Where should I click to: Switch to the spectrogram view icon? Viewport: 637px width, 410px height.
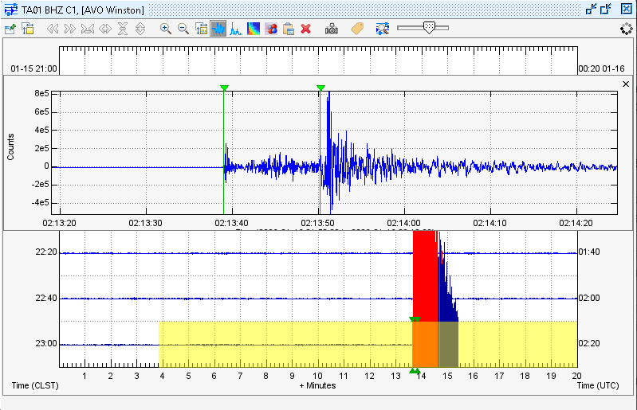click(254, 29)
